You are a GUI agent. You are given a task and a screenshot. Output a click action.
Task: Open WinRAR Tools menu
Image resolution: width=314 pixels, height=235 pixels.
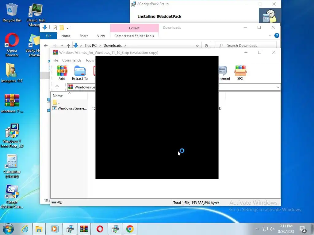coord(90,60)
